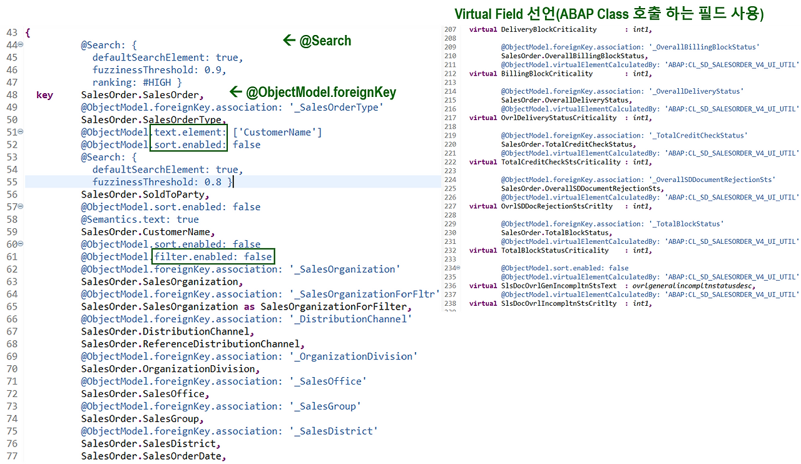Click 'SalesOrder.SalesDistrict,' on line 76
This screenshot has width=801, height=464.
151,444
